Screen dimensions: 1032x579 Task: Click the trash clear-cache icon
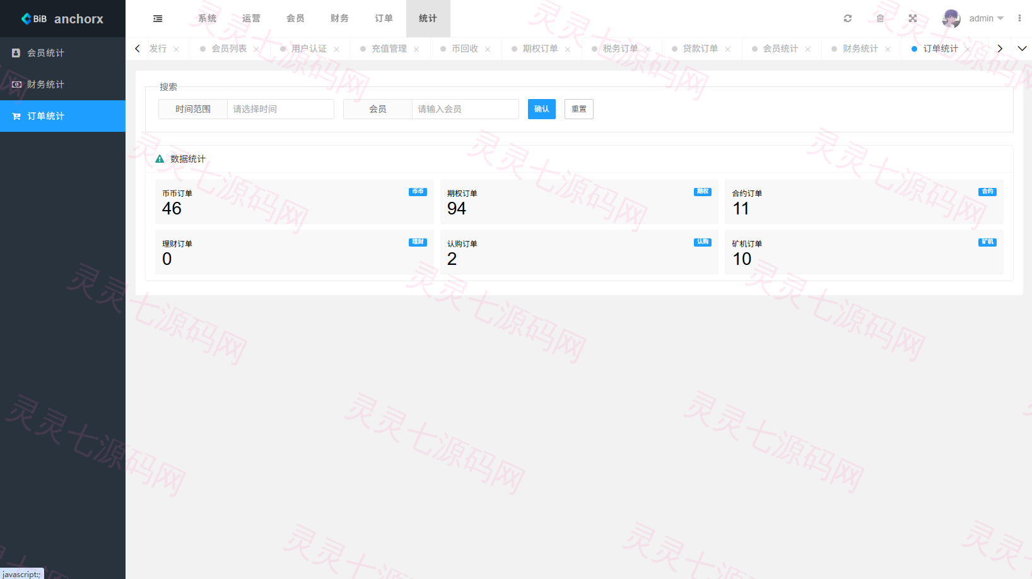click(880, 18)
